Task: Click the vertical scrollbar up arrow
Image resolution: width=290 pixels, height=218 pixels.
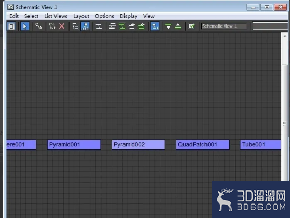Action: [285, 36]
